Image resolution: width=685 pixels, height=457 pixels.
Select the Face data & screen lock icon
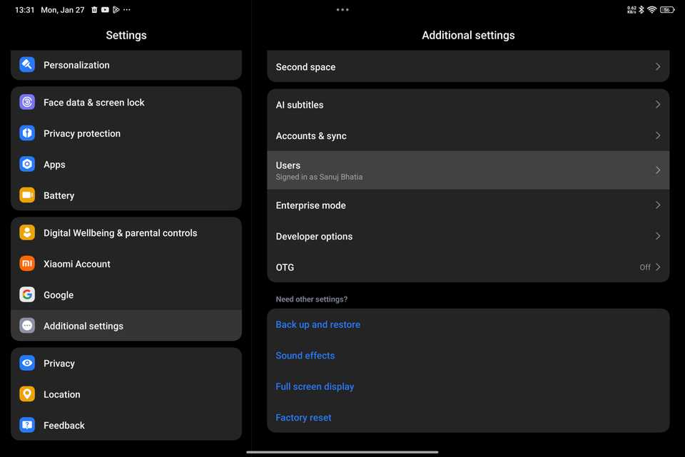26,102
